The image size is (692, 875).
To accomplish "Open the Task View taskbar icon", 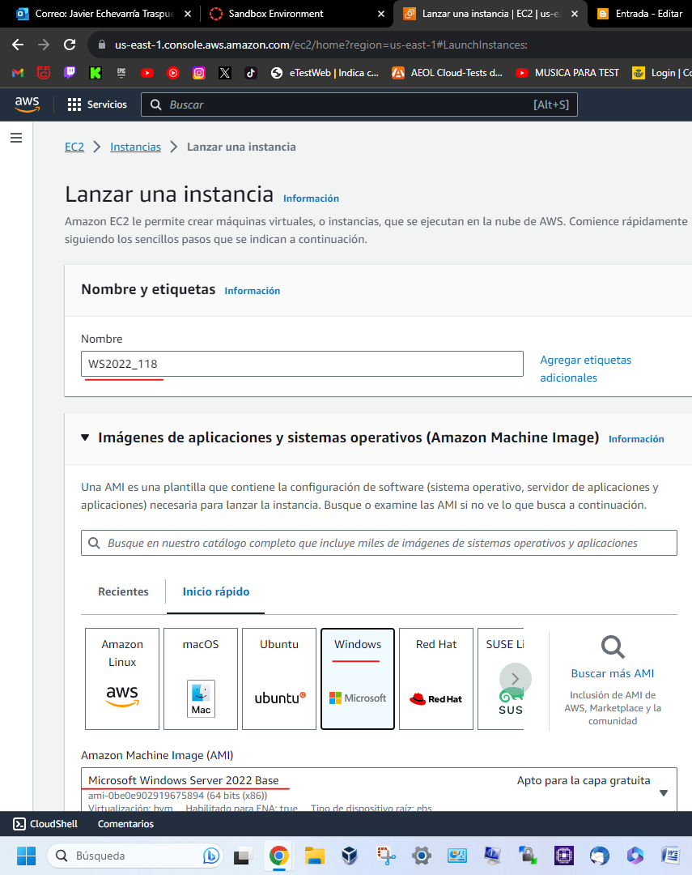I will (x=243, y=856).
